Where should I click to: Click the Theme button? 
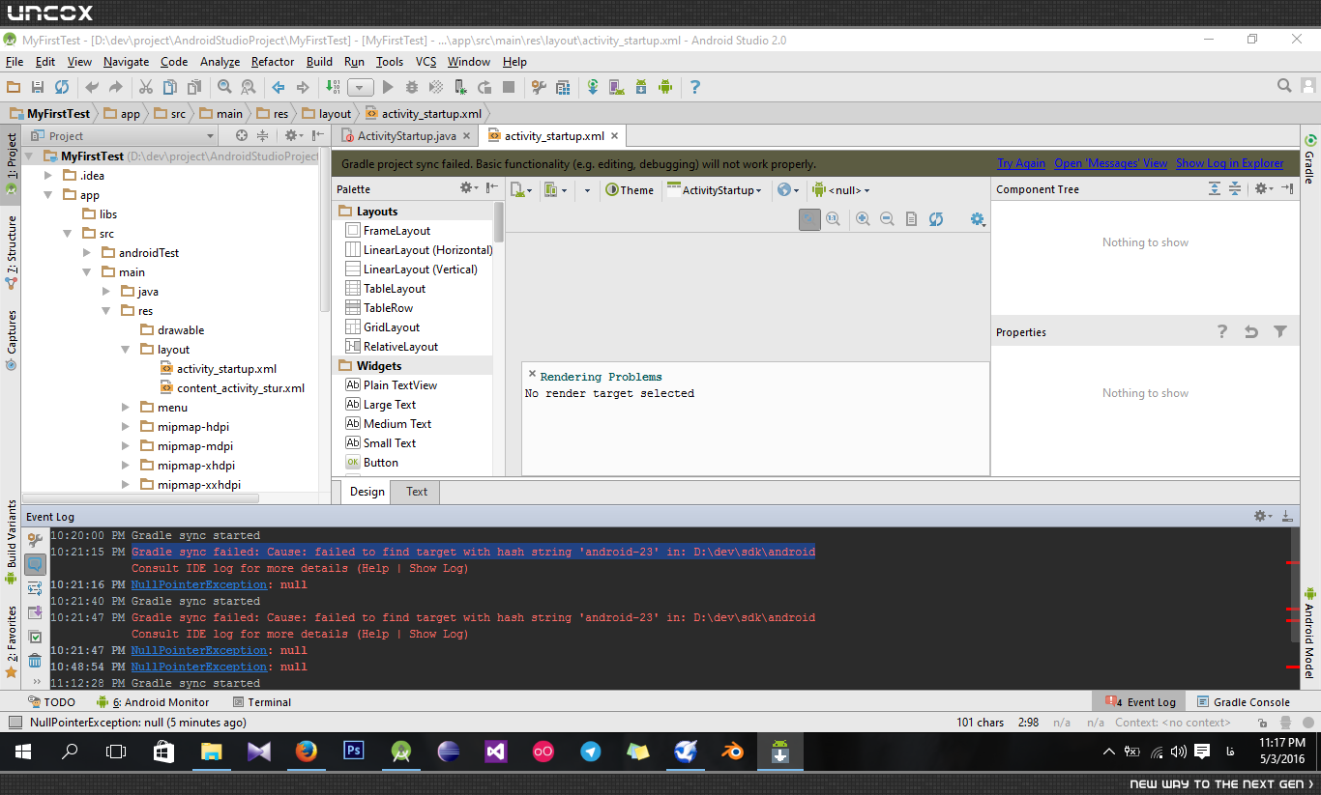click(630, 190)
